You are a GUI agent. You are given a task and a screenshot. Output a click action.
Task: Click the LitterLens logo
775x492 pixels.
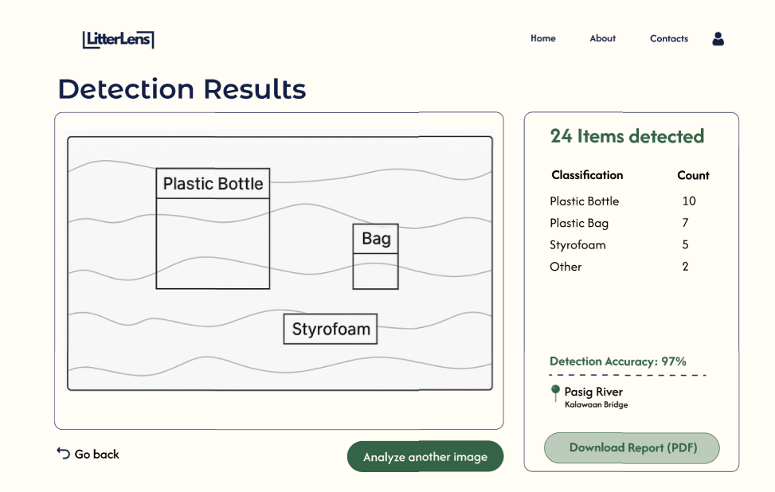pyautogui.click(x=118, y=39)
